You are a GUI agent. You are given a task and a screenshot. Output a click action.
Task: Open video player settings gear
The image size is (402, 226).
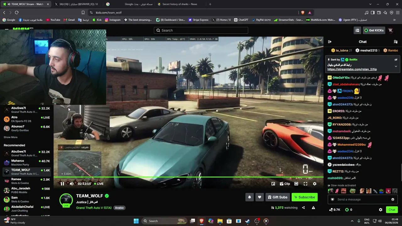click(315, 184)
